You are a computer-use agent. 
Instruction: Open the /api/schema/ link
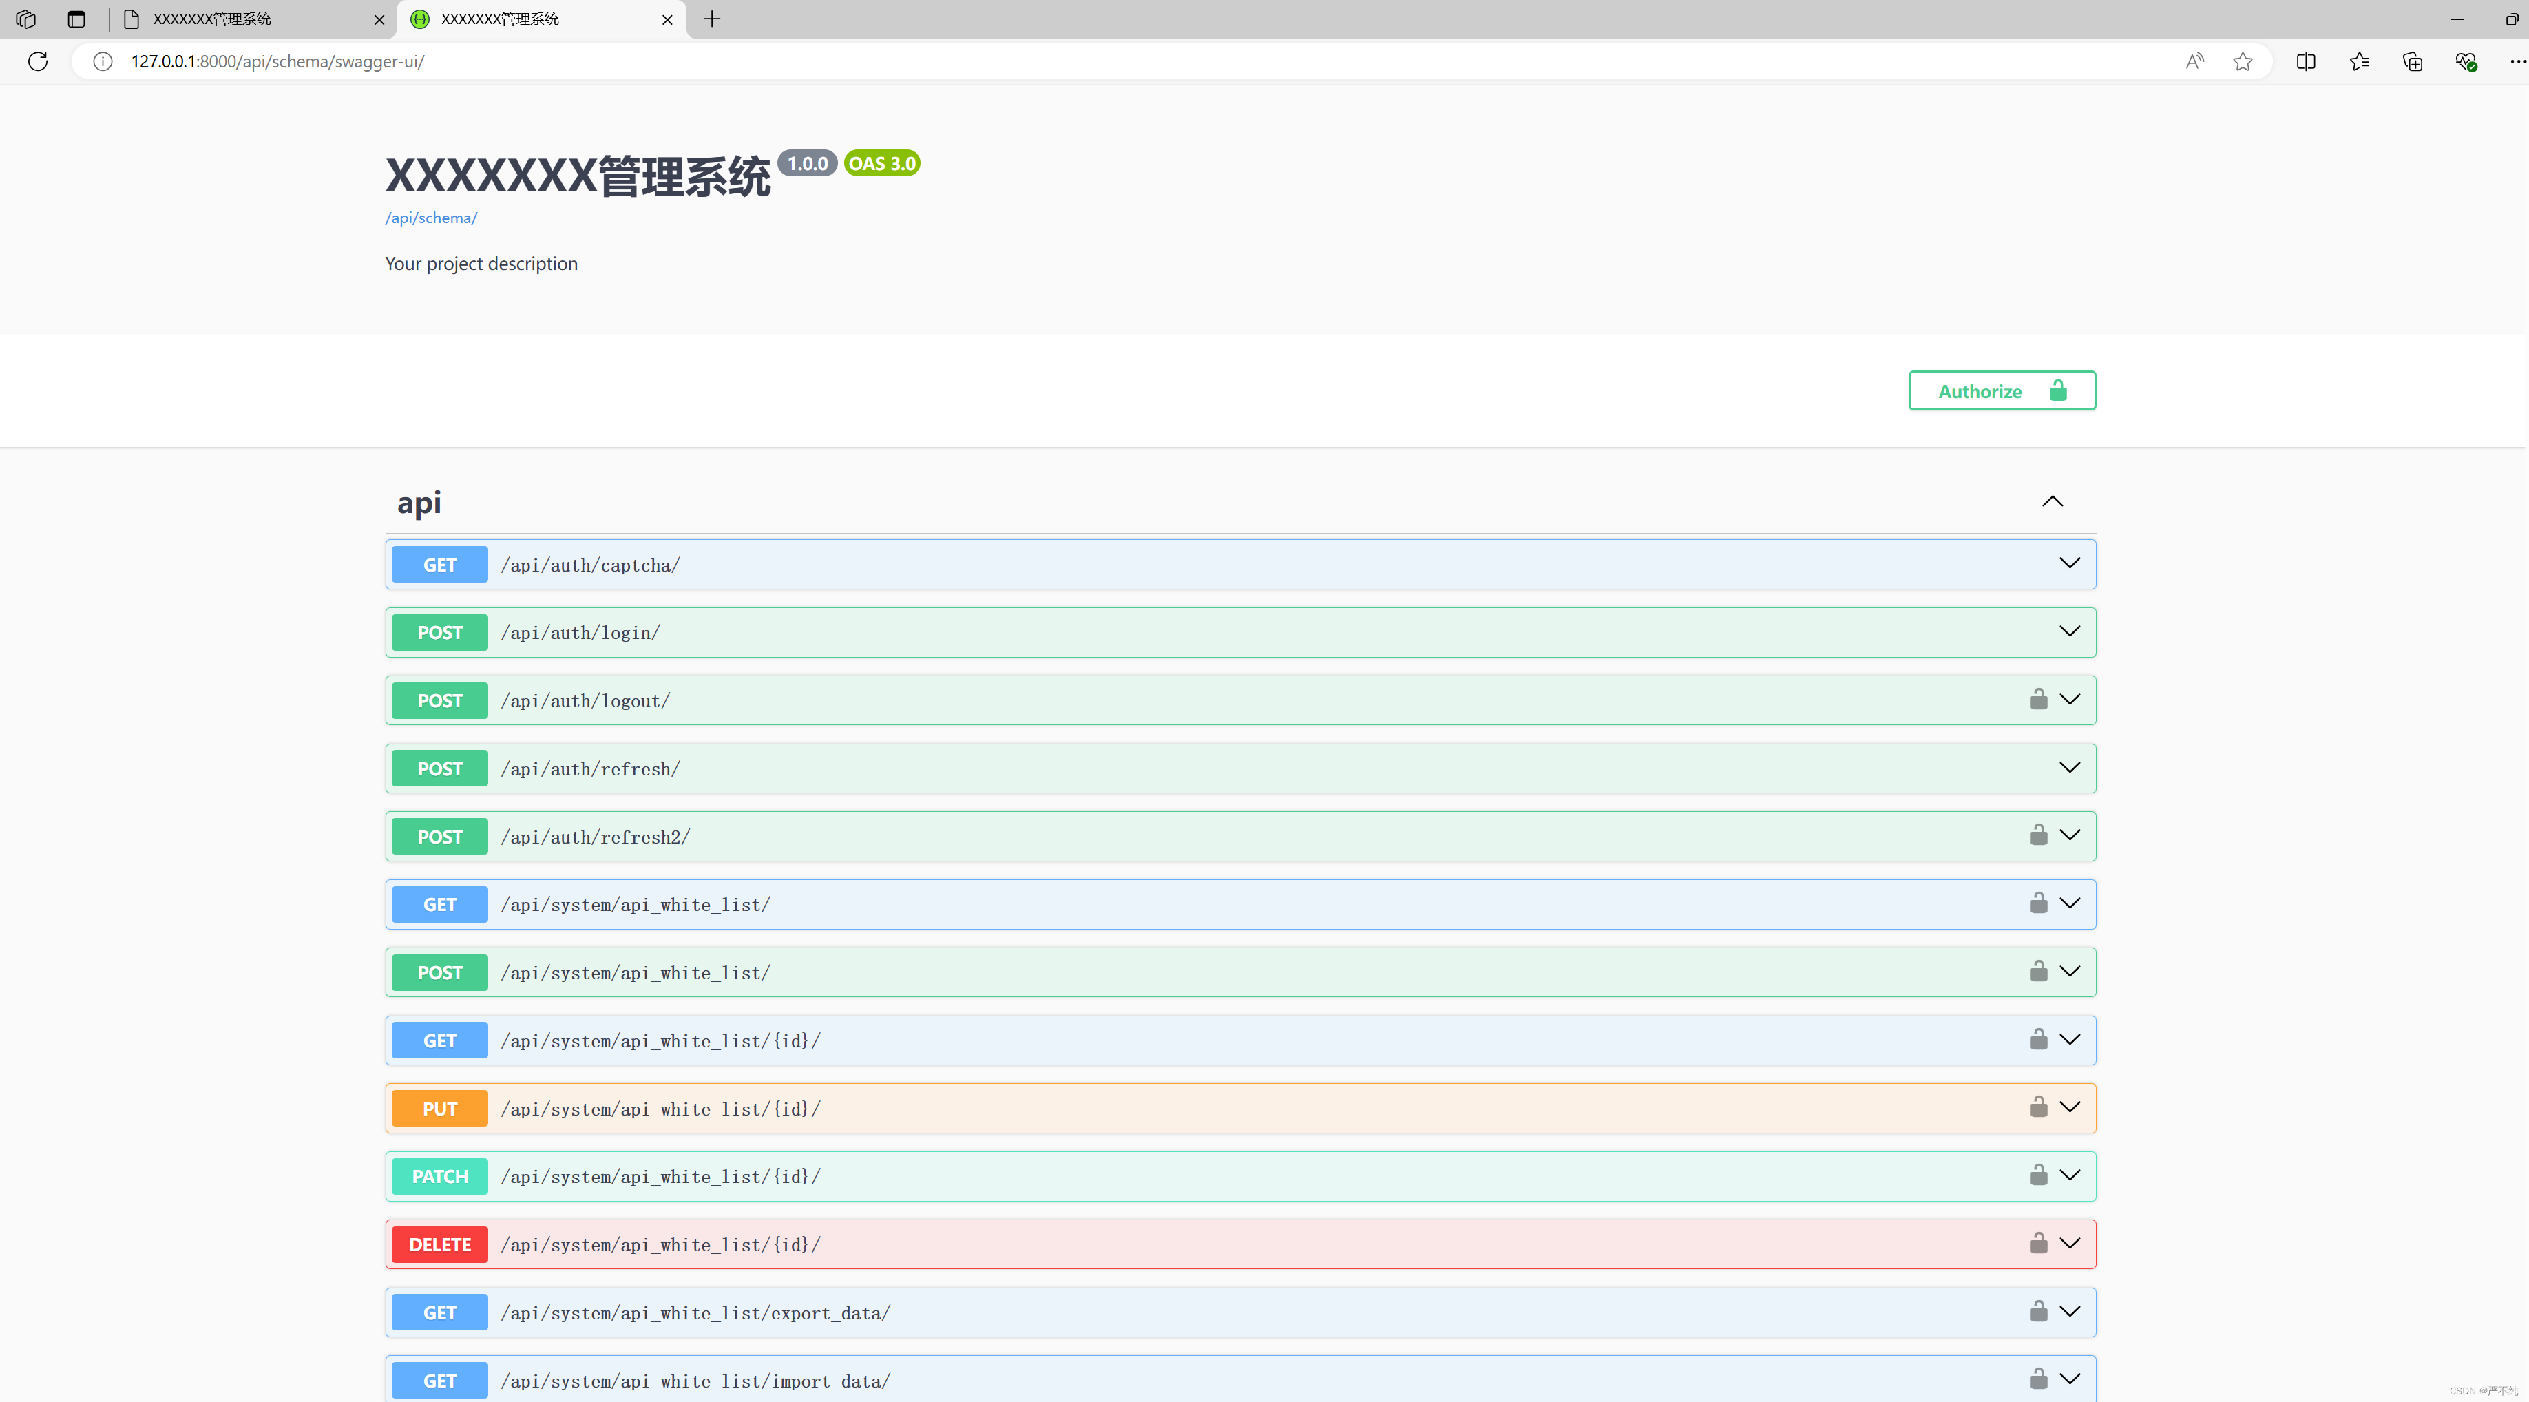pyautogui.click(x=430, y=217)
